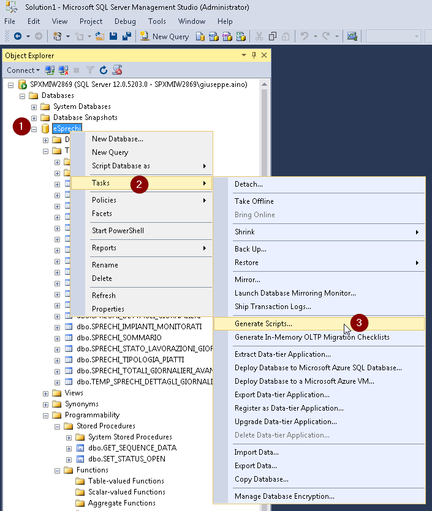Click the Save All toolbar icon
This screenshot has width=432, height=511.
pos(127,37)
